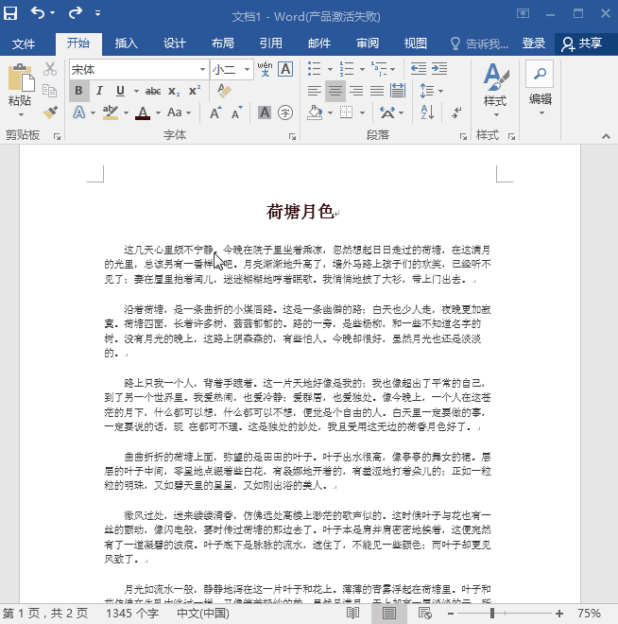618x624 pixels.
Task: Apply character shading (gray A) icon
Action: (x=265, y=113)
